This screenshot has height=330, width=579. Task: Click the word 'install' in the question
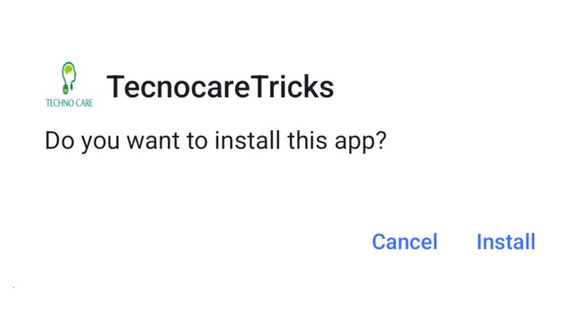[x=247, y=140]
